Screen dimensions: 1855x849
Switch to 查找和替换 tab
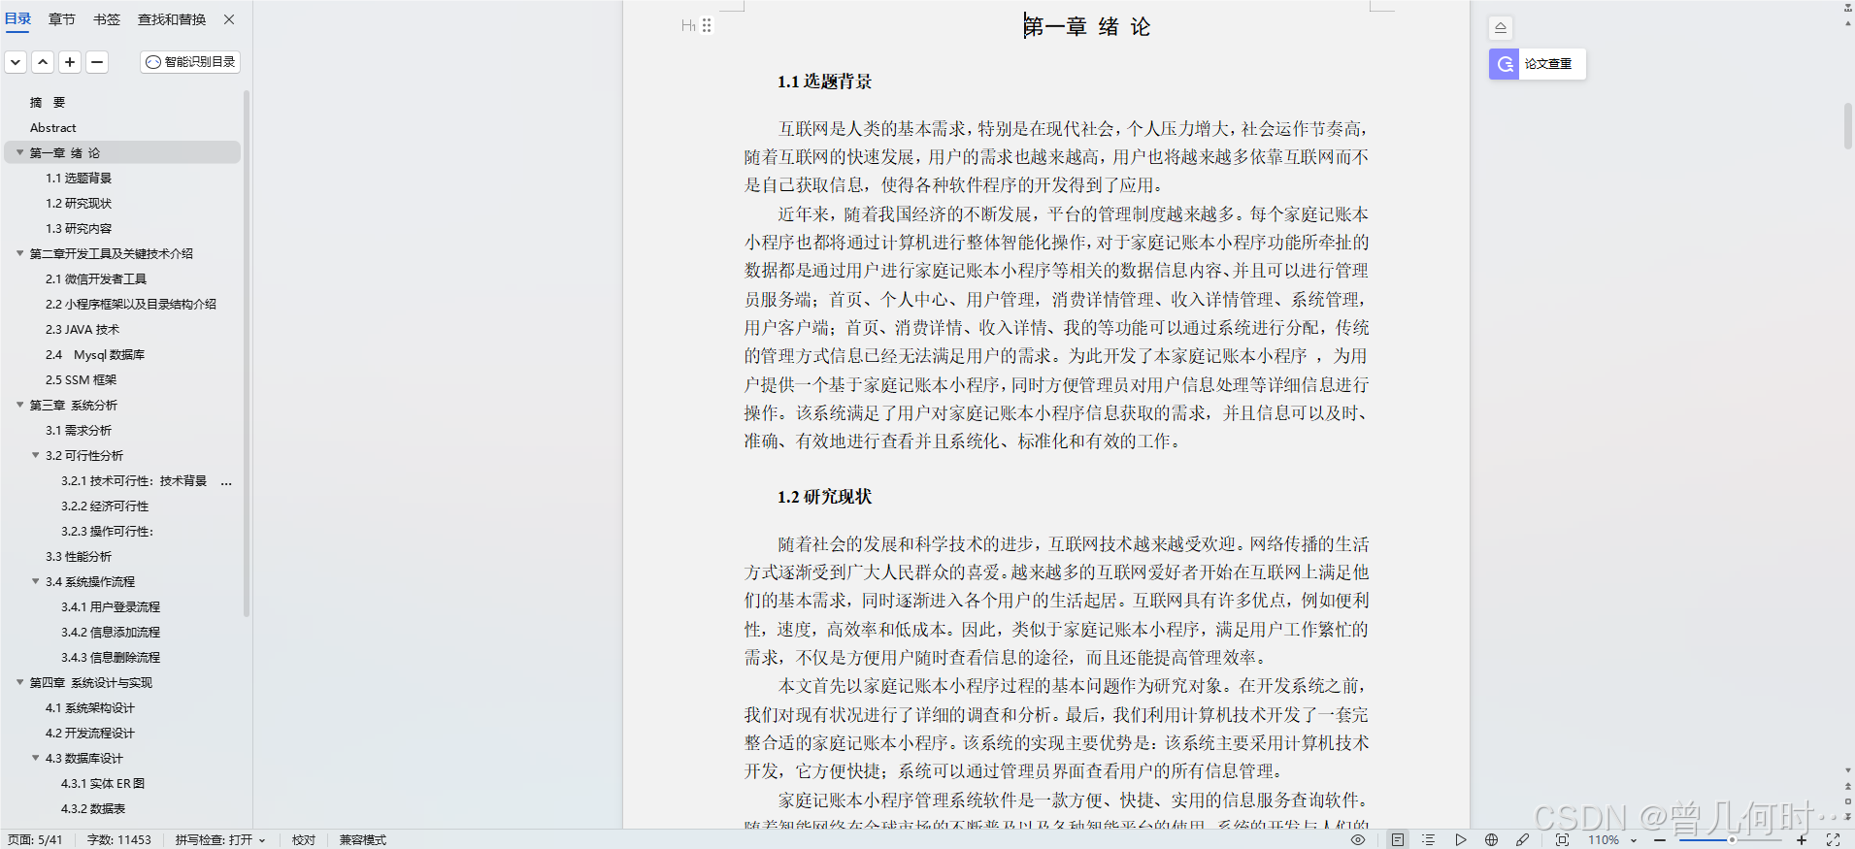pyautogui.click(x=172, y=19)
